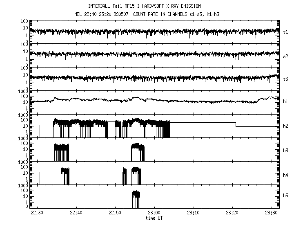294x225 pixels.
Task: Select the h5 channel label
Action: pos(286,197)
